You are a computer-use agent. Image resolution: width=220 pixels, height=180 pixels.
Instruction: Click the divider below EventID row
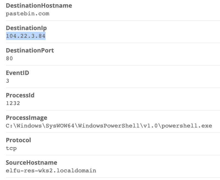click(113, 88)
